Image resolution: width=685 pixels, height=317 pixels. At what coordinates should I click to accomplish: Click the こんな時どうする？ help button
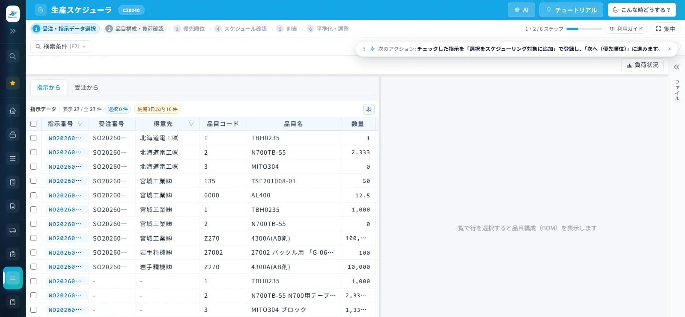[x=641, y=10]
